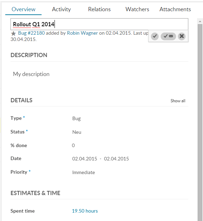Edit the Priority value Immediate
Screen dimensions: 203x221
[84, 172]
